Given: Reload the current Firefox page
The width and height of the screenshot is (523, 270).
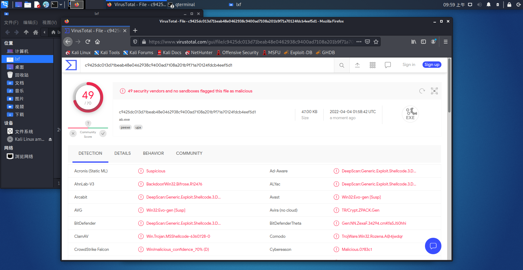Looking at the screenshot, I should click(x=88, y=42).
